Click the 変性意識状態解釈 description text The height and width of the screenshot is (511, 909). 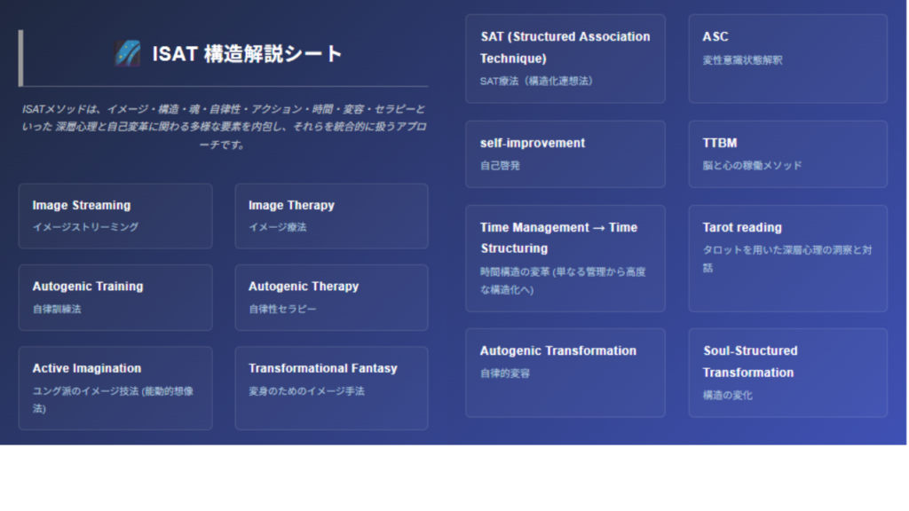click(x=742, y=60)
